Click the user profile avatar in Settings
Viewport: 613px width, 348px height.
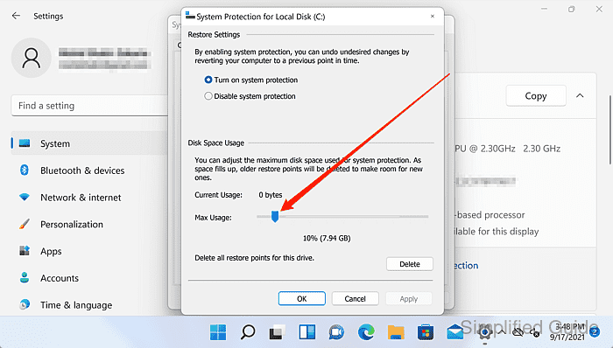click(x=32, y=58)
